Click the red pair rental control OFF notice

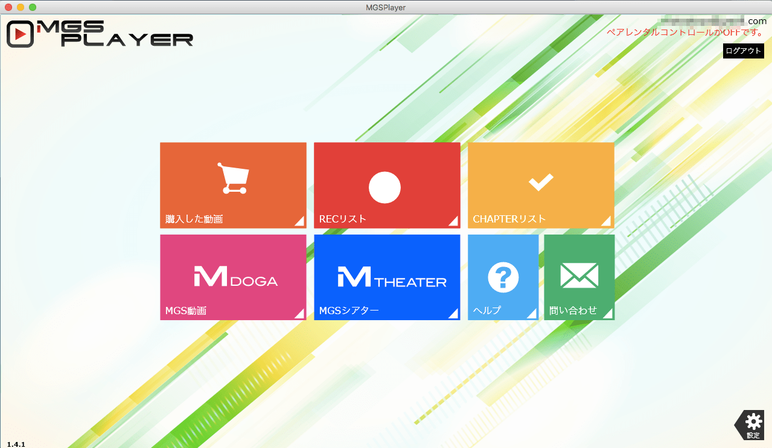(x=686, y=33)
